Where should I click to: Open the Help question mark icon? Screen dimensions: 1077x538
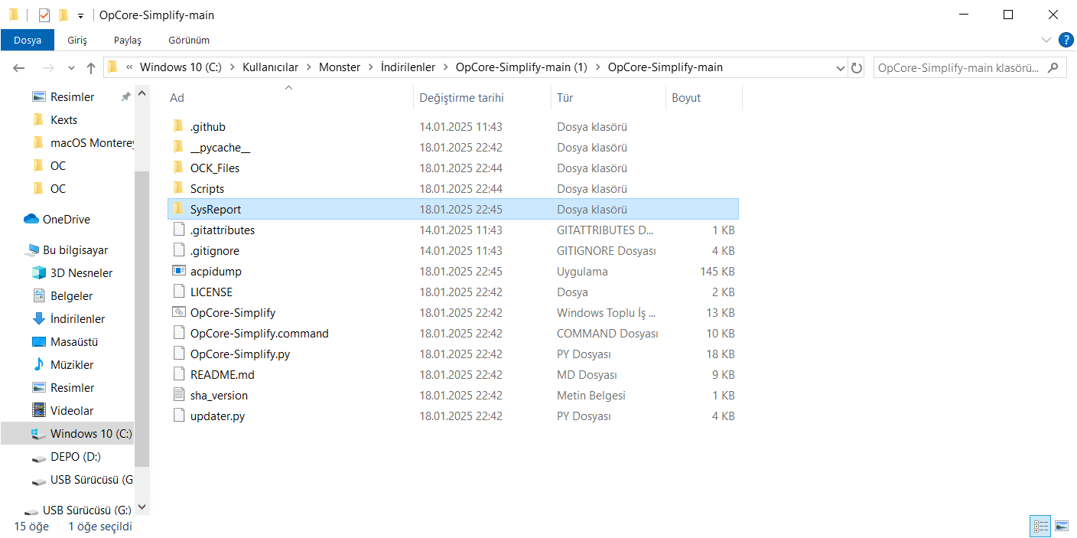click(x=1066, y=40)
